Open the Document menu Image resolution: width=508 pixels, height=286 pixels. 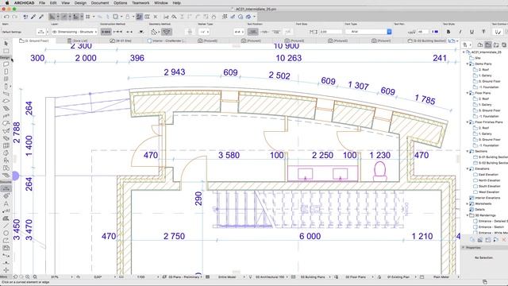100,3
